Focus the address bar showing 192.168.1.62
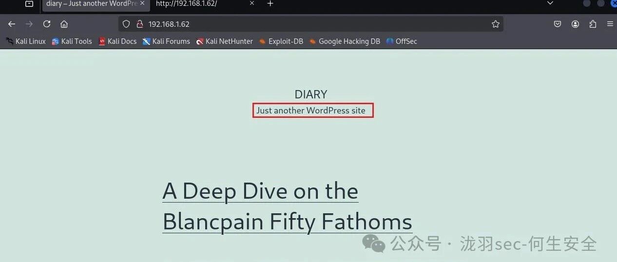Image resolution: width=617 pixels, height=262 pixels. 310,24
